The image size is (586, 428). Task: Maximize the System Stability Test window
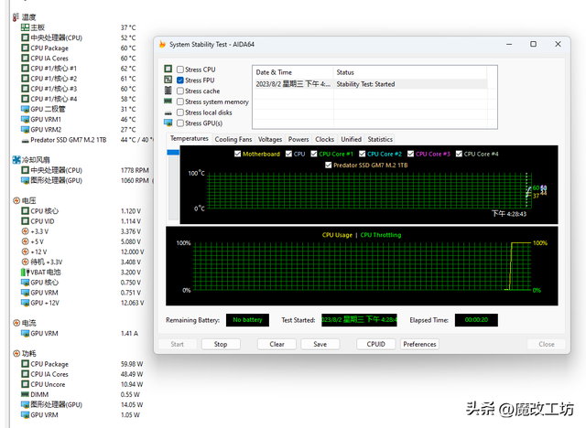[x=533, y=44]
